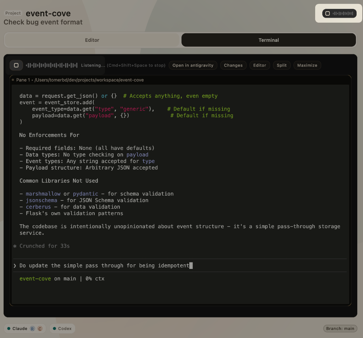Click the audio waveform in the terminal toolbar
This screenshot has height=338, width=363.
pyautogui.click(x=52, y=65)
